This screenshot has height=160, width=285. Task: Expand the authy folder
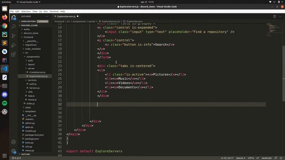[x=27, y=29]
